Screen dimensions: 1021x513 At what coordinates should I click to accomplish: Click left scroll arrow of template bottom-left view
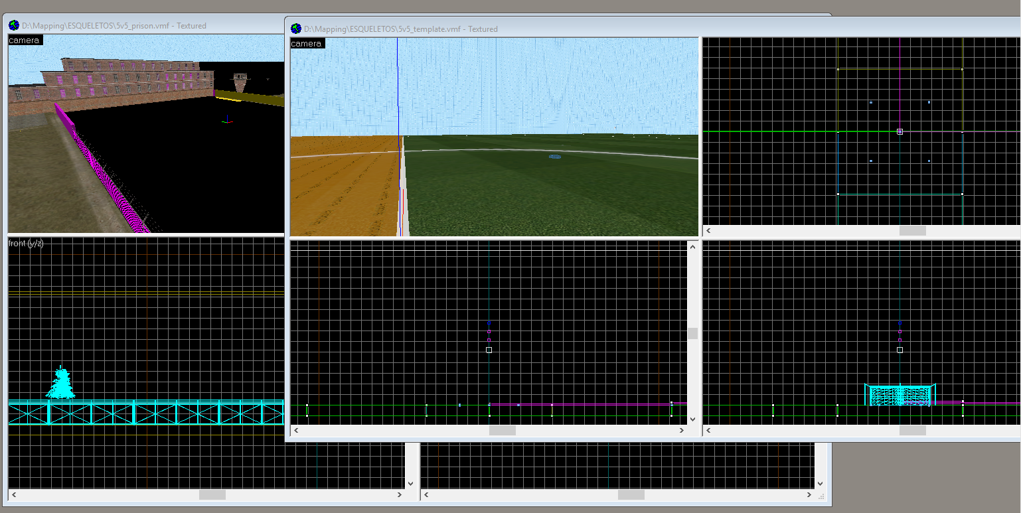click(296, 430)
